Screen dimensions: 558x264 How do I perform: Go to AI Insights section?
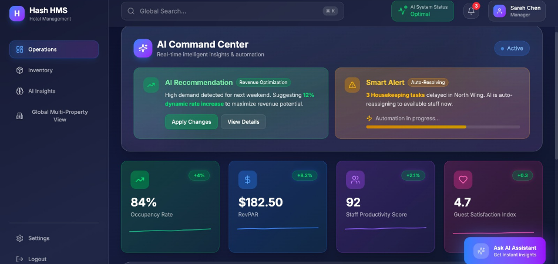42,91
